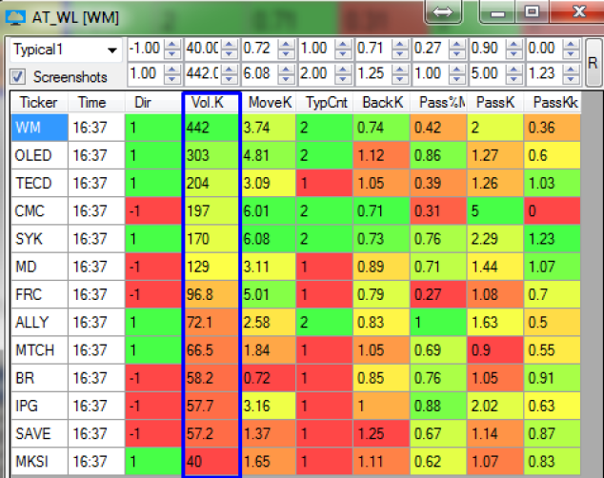Increase the 0.90 PassK minimum spinner

(x=513, y=44)
